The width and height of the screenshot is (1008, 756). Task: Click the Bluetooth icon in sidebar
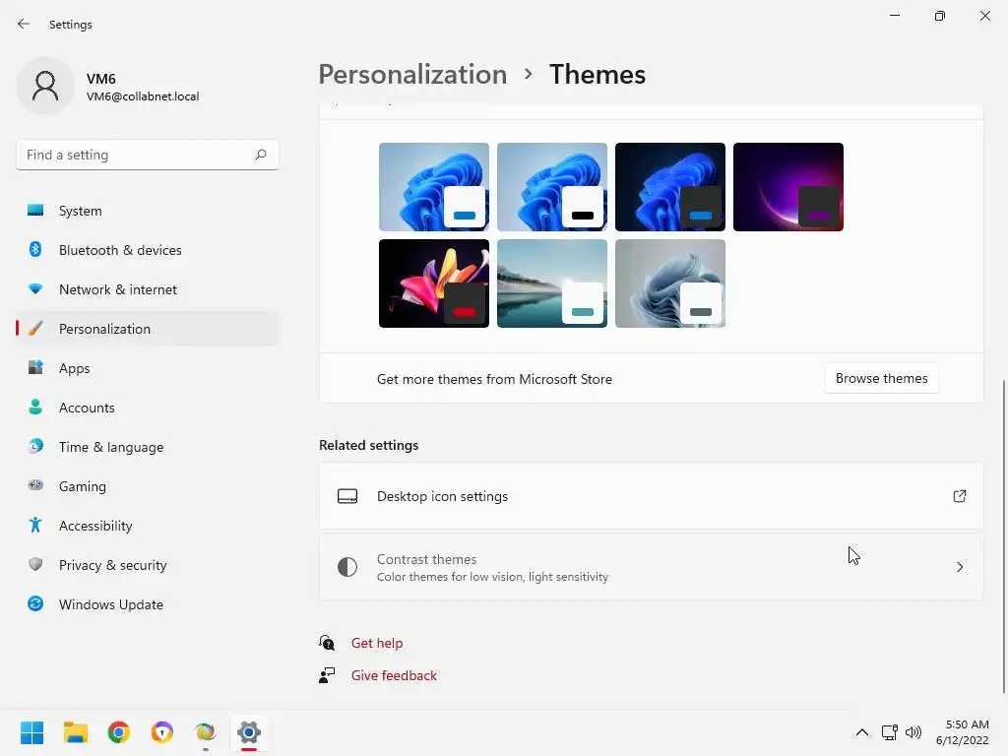(x=35, y=249)
